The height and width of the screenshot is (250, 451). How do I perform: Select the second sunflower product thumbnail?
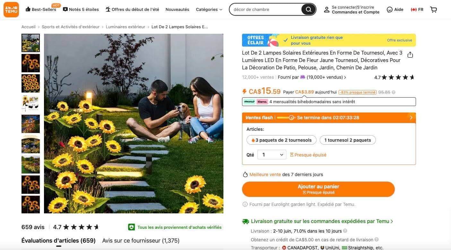[30, 63]
